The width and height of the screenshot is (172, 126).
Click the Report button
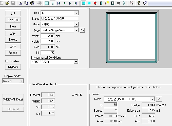pos(13,53)
